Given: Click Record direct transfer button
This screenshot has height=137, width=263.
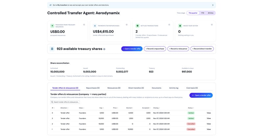Looking at the screenshot, I should click(x=202, y=49).
